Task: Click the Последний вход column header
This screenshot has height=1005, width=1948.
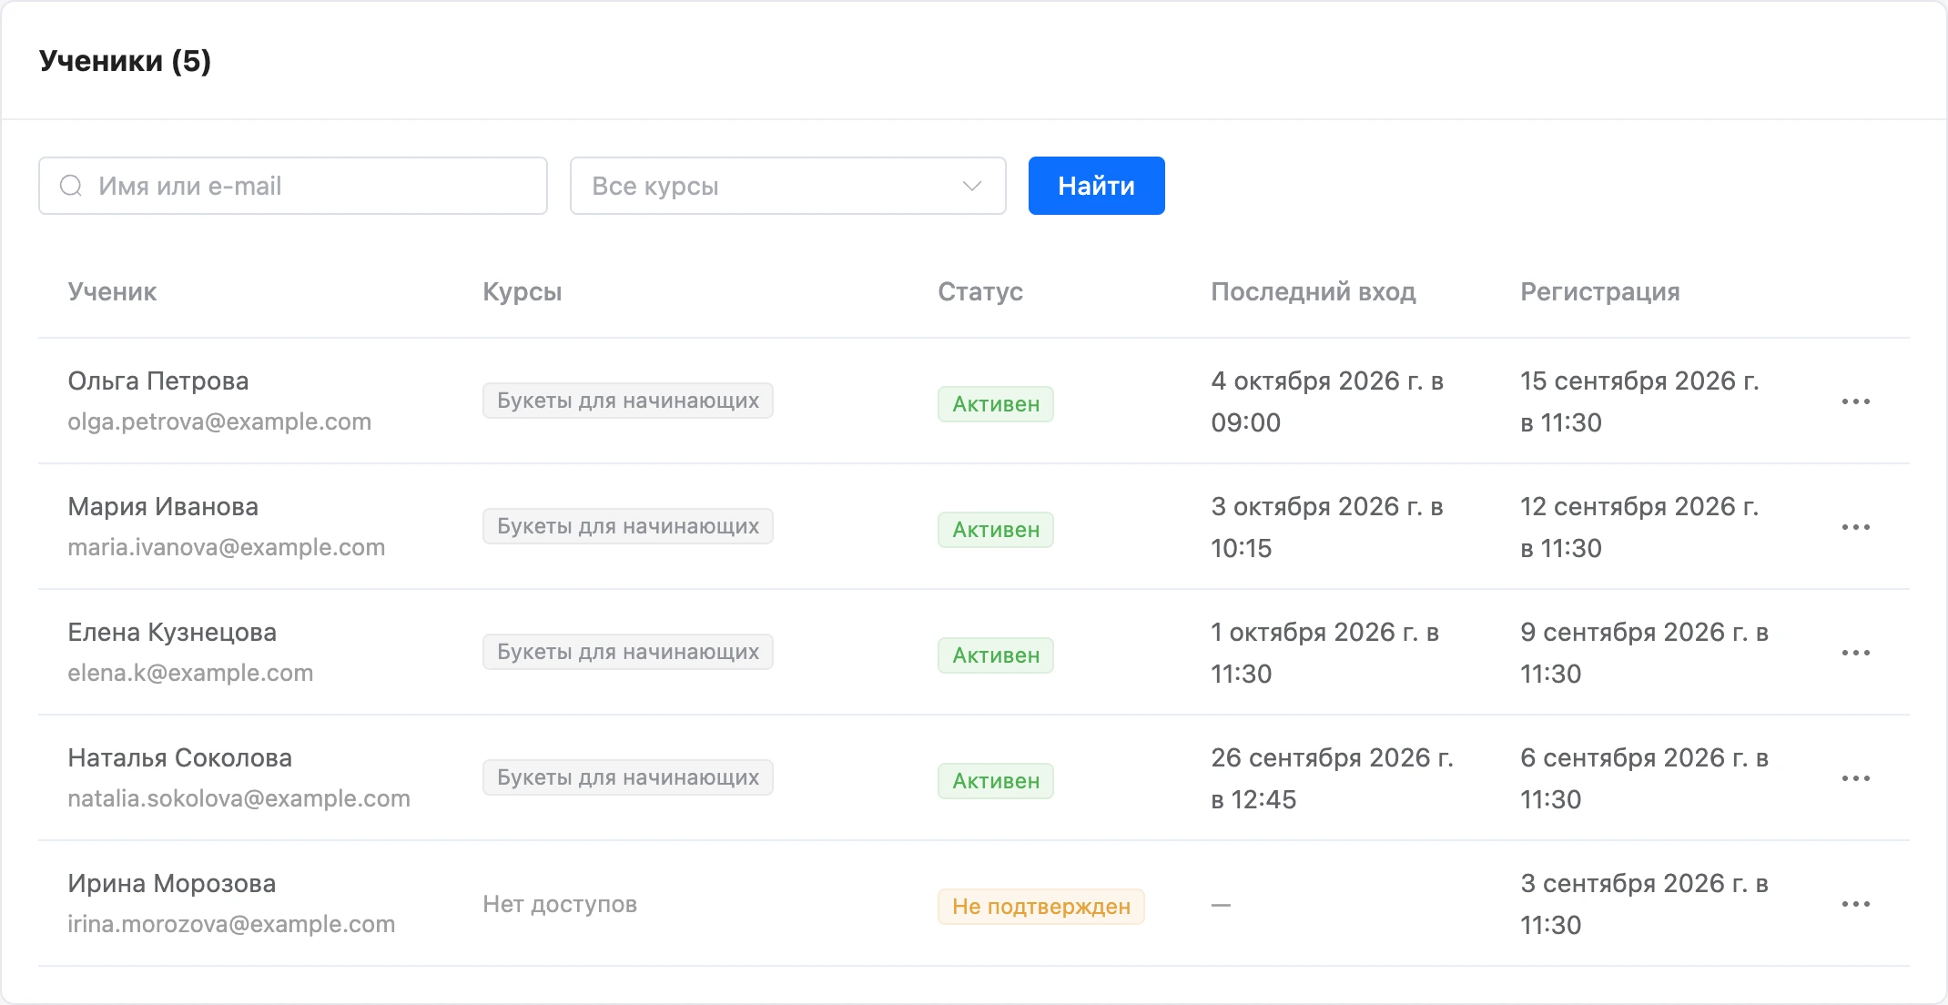Action: point(1314,291)
